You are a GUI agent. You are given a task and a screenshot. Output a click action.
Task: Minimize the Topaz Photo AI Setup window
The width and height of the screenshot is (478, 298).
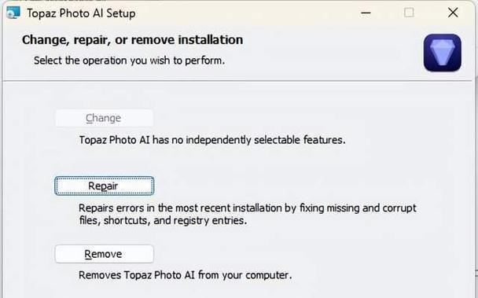(366, 13)
